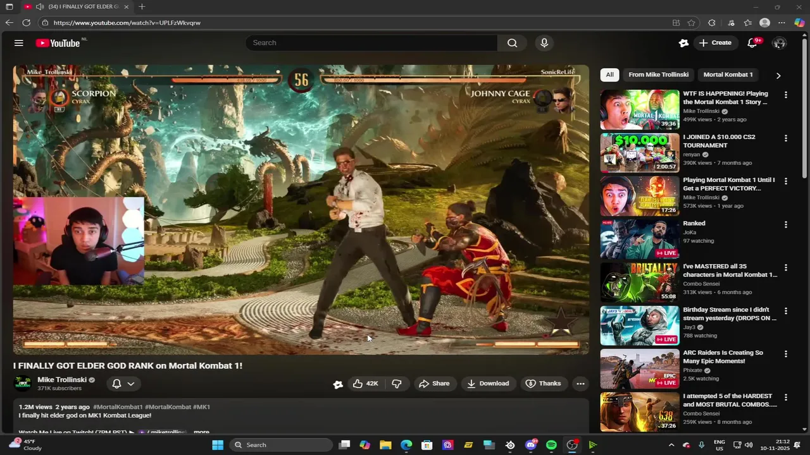The image size is (810, 455).
Task: Click the search magnifier button
Action: [512, 43]
